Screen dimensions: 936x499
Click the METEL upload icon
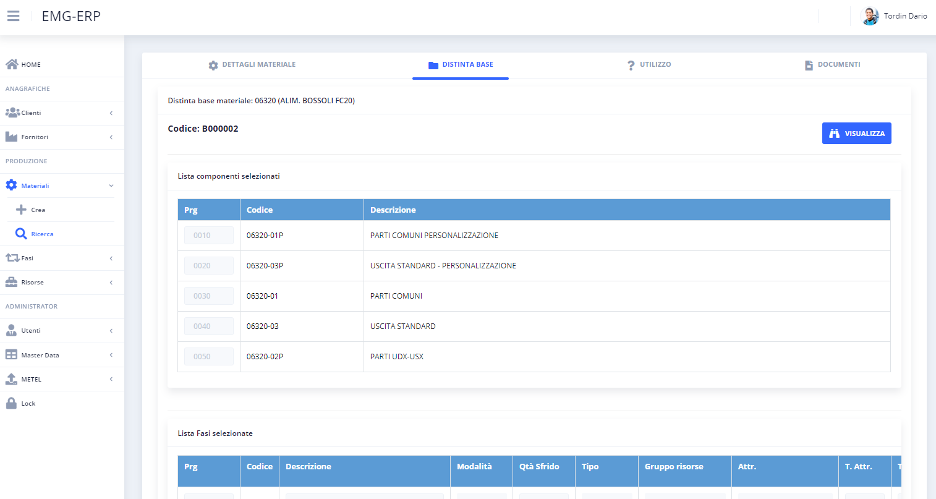tap(11, 379)
